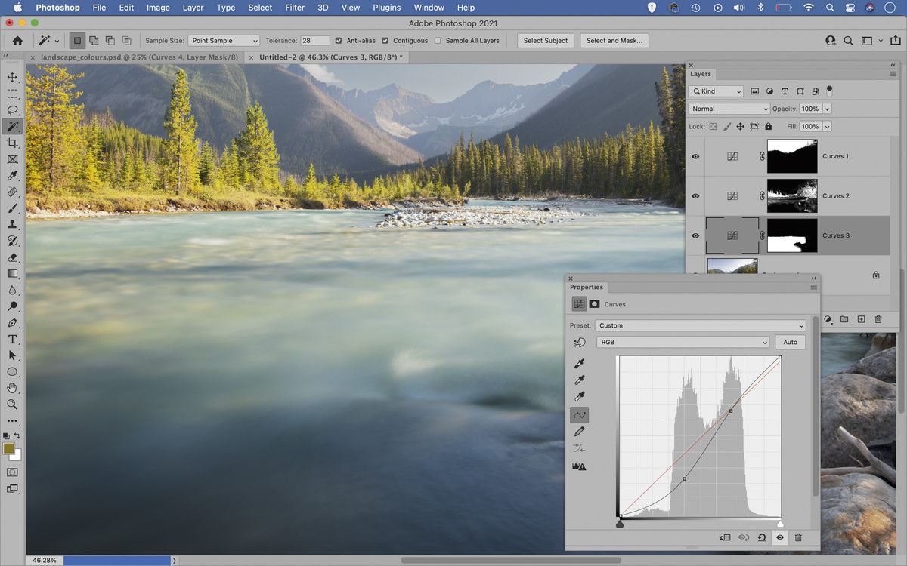This screenshot has width=907, height=566.
Task: Create a new layer in the Layers panel
Action: [861, 319]
